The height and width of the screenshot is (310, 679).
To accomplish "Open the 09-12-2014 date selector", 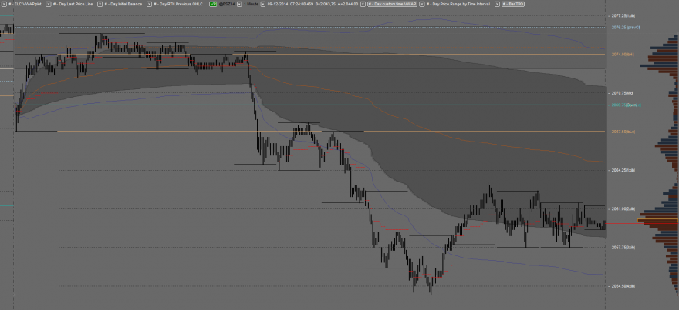I will (278, 4).
